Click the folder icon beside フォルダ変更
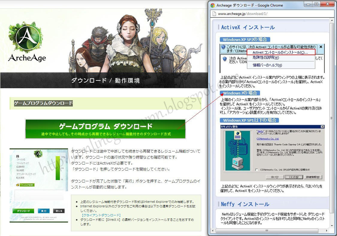 coord(18,185)
